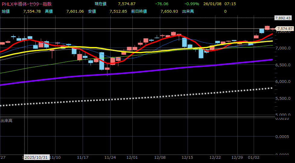Click the 0.0005 label on volume axis
Screen dimensions: 295x163
[x=284, y=136]
